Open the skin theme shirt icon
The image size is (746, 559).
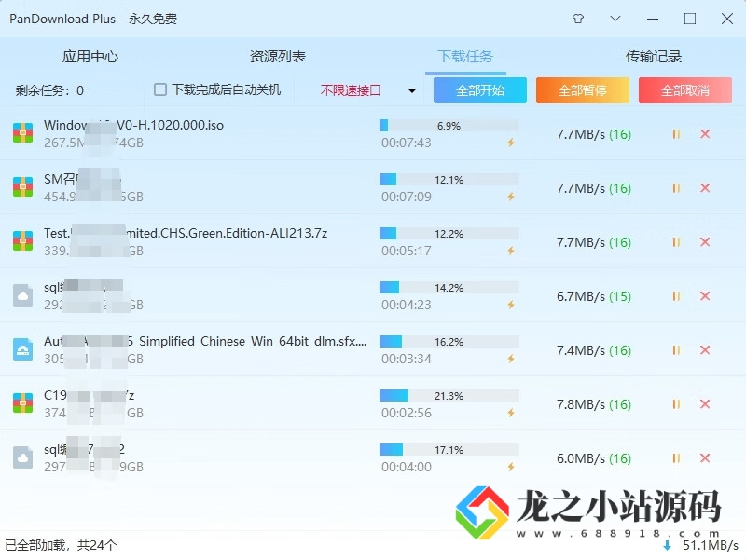(578, 19)
